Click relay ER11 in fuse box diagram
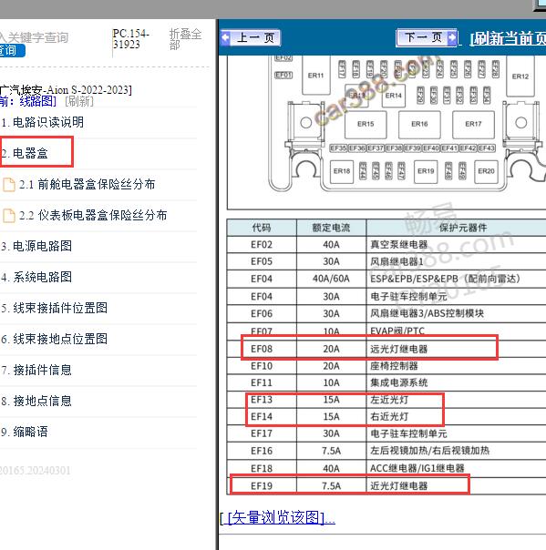 coord(316,75)
